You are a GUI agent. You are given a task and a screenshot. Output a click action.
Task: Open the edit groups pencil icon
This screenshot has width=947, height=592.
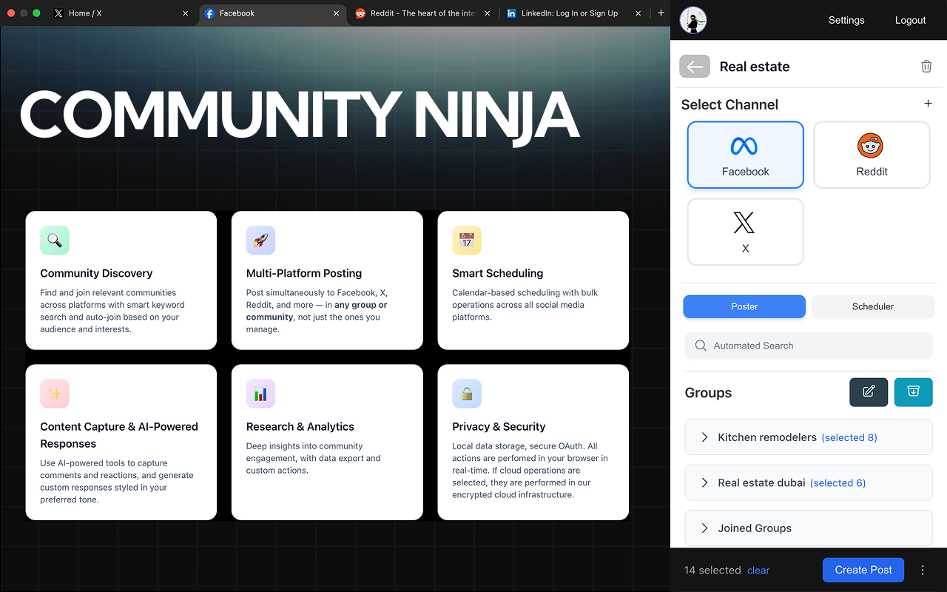tap(869, 392)
